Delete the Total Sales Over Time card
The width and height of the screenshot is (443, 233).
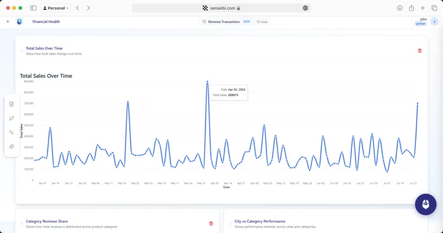(x=420, y=51)
